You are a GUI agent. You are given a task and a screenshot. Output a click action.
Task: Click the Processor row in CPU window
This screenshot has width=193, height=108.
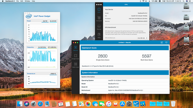[126, 18]
